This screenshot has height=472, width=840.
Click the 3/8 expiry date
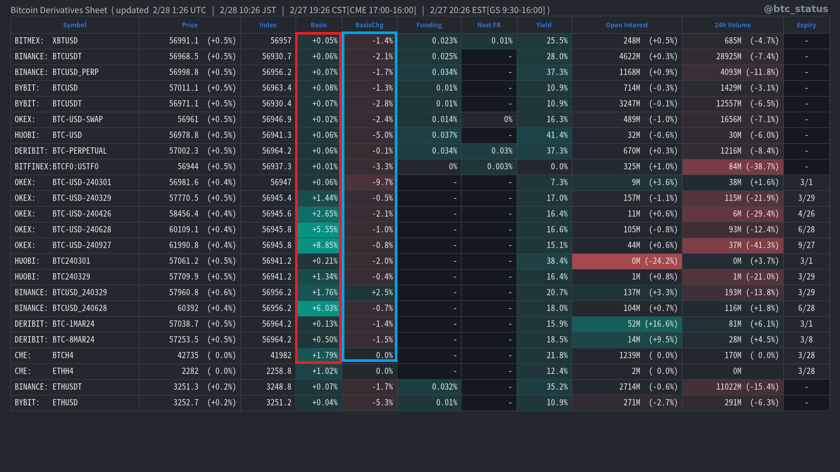(x=806, y=340)
